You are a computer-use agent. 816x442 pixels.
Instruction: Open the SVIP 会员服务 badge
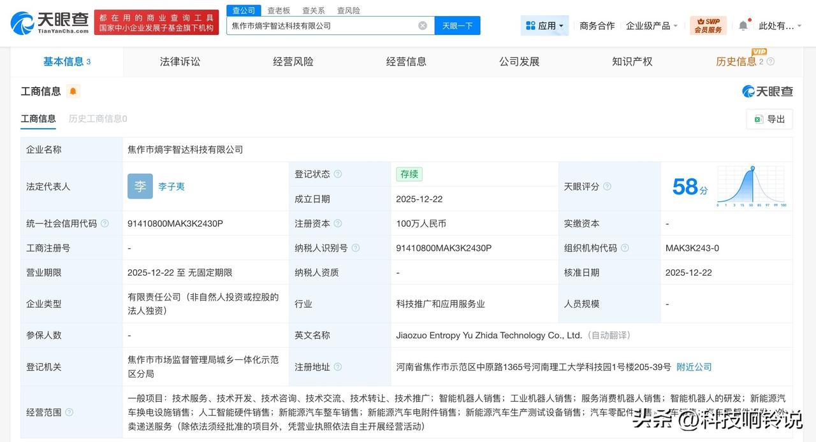tap(708, 24)
